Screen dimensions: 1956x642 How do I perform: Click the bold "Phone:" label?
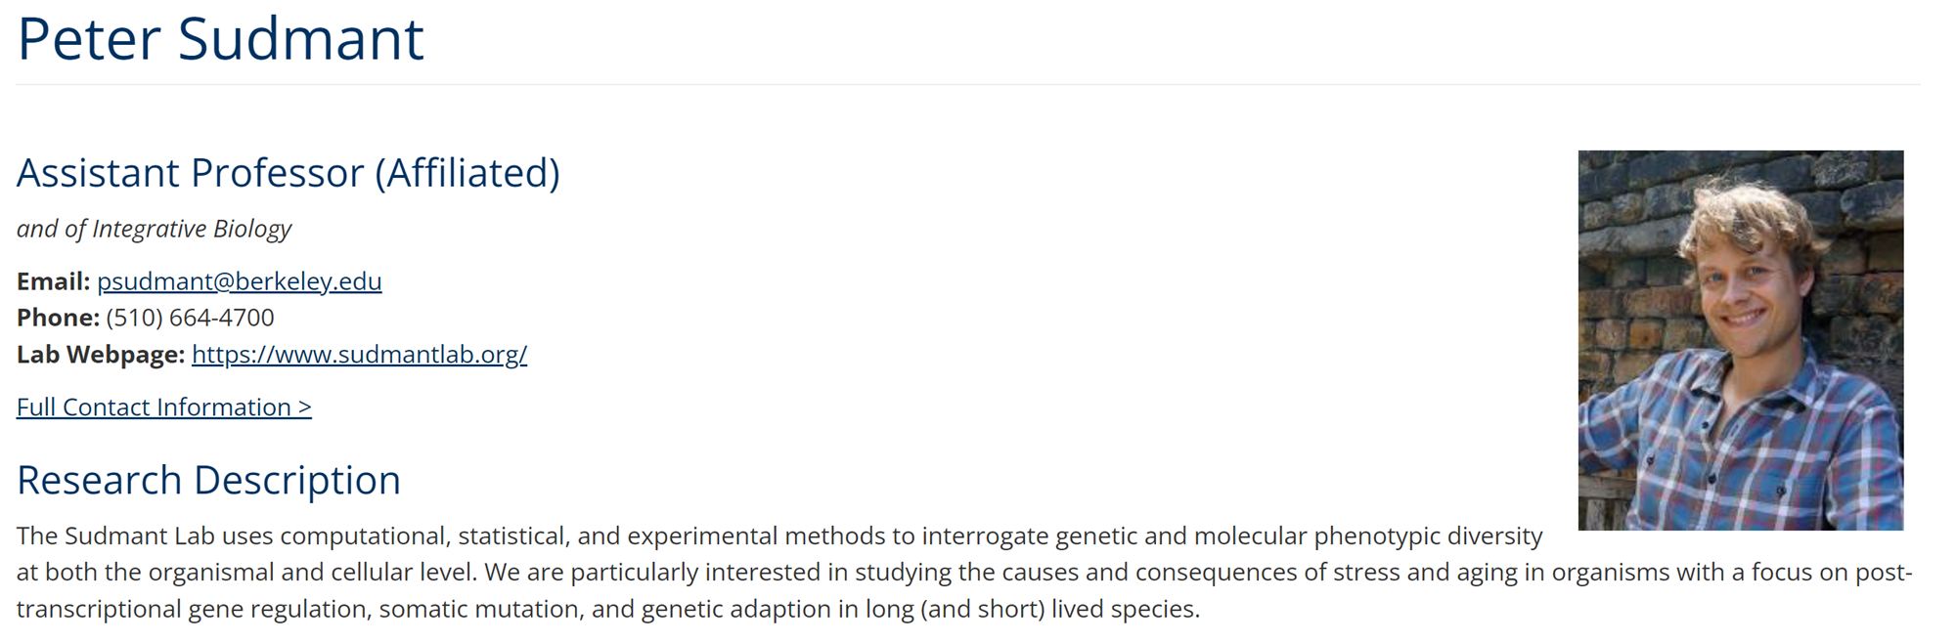[x=58, y=318]
